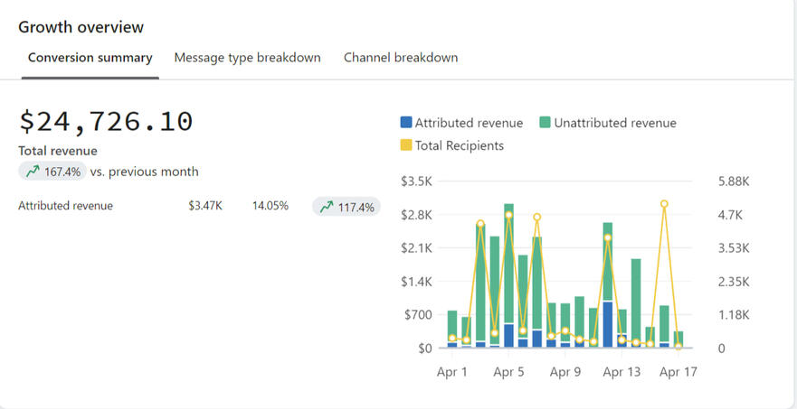Image resolution: width=797 pixels, height=409 pixels.
Task: Click the $24,726.10 total revenue figure
Action: coord(106,121)
